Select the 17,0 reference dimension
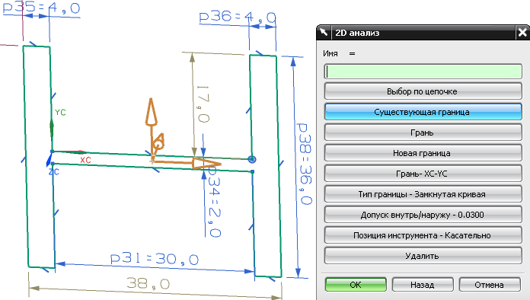 click(203, 104)
